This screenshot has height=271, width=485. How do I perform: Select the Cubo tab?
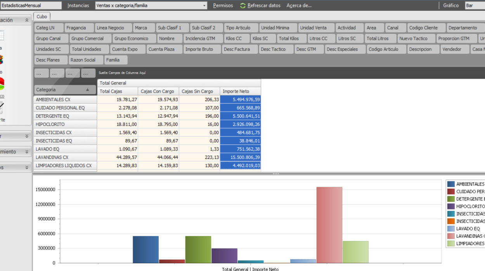pyautogui.click(x=42, y=17)
